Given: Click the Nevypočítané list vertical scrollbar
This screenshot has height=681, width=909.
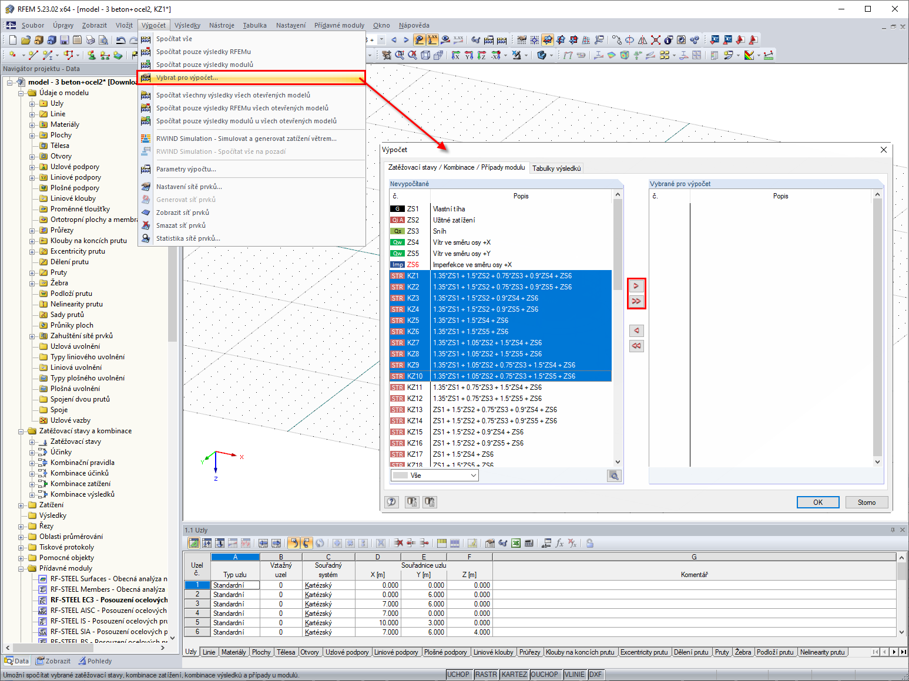Looking at the screenshot, I should tap(618, 329).
